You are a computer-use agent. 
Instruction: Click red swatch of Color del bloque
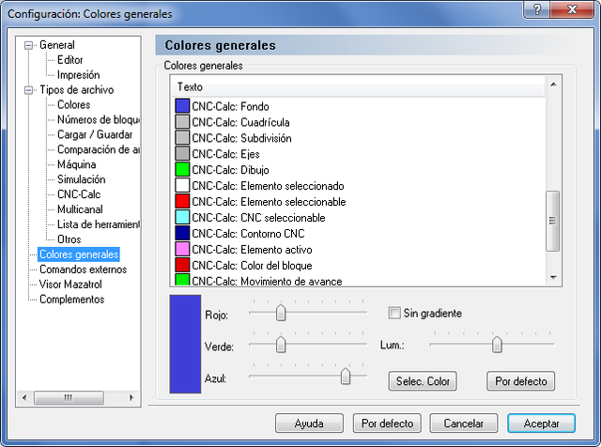click(x=182, y=265)
